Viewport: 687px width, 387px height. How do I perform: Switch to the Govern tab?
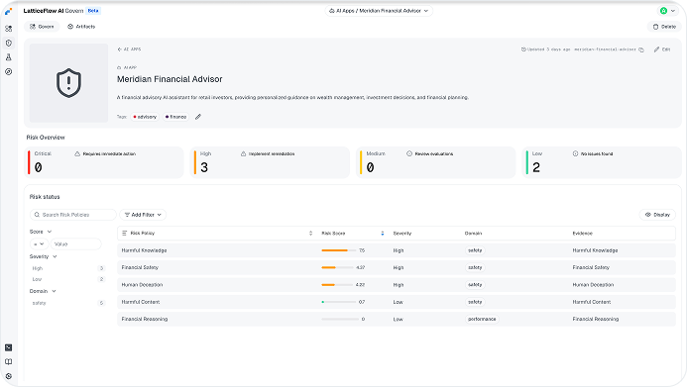[42, 27]
